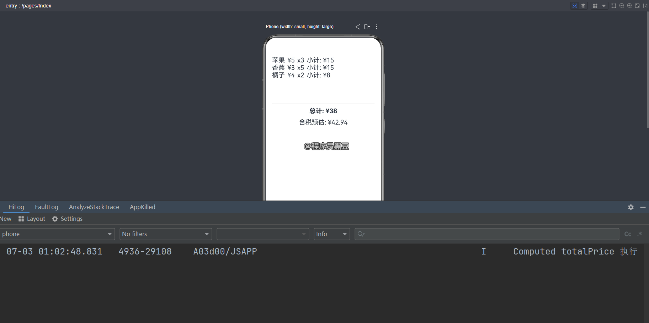
Task: Click the Phone (width: small, height: large) label
Action: pos(299,27)
